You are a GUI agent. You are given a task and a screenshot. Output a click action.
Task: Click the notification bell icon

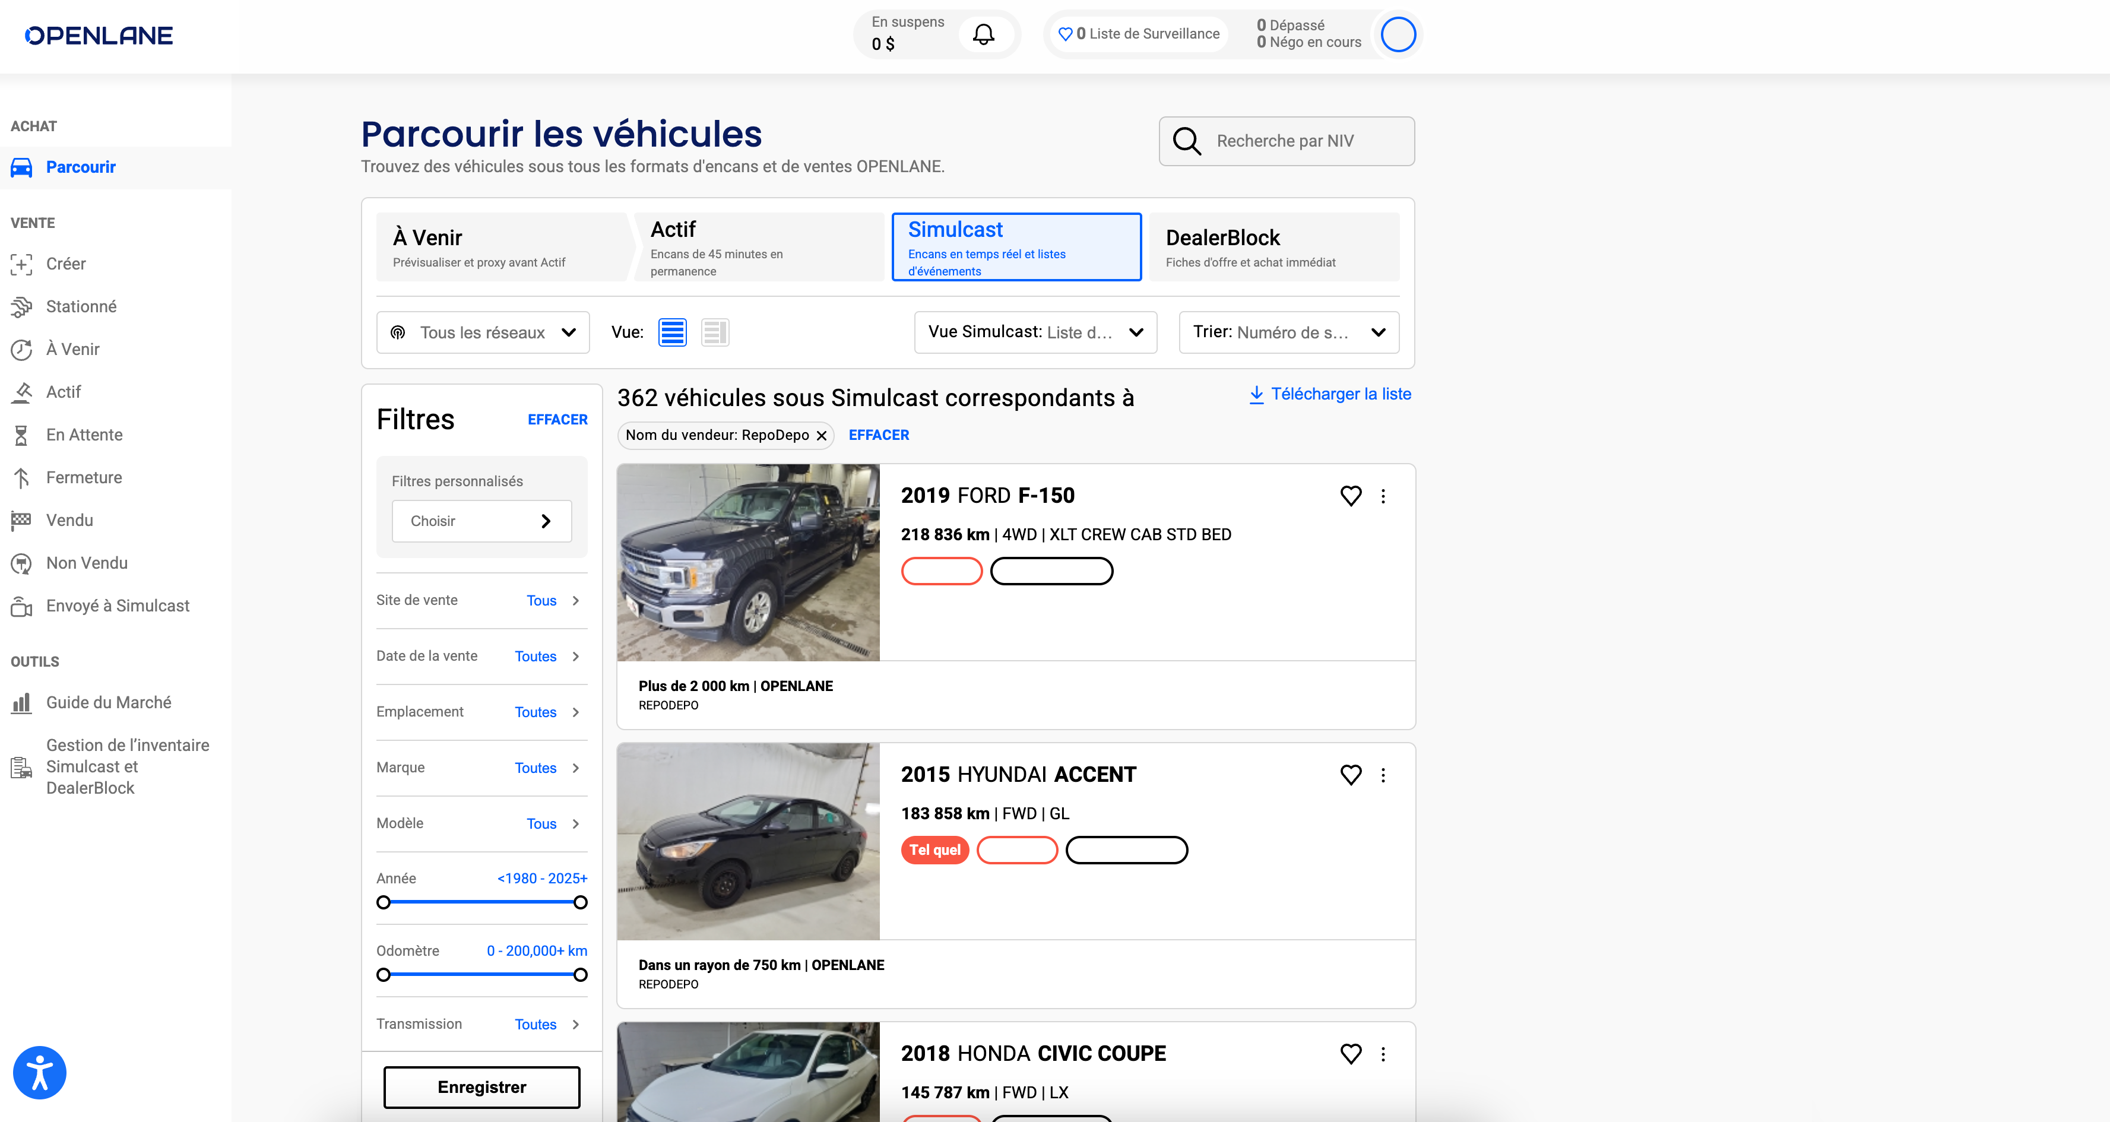[983, 34]
